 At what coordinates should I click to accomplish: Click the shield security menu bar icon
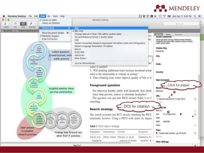click(x=148, y=16)
